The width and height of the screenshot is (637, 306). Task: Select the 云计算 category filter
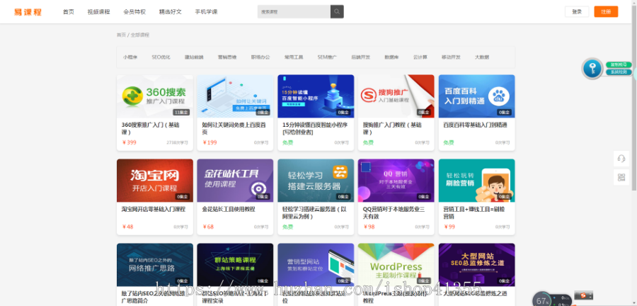coord(420,57)
